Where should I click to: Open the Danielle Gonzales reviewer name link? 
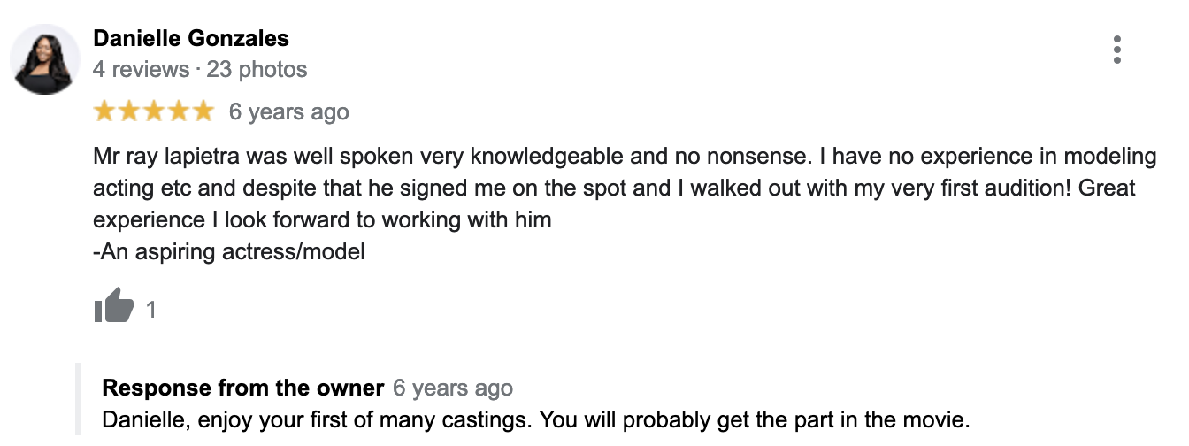(191, 38)
